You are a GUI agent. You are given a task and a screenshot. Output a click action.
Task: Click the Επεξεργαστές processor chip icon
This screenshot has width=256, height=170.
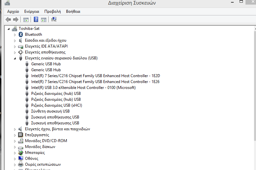[21, 135]
